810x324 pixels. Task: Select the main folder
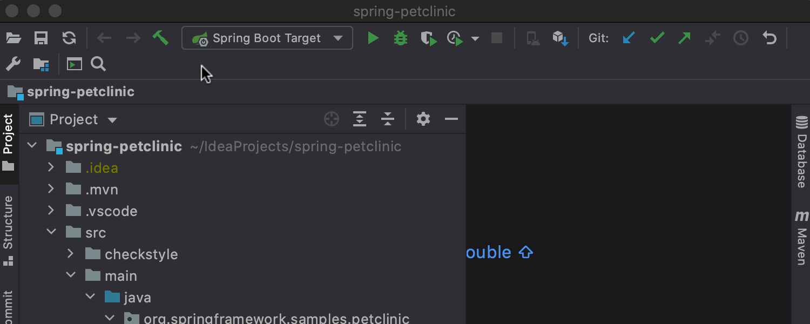(243, 276)
